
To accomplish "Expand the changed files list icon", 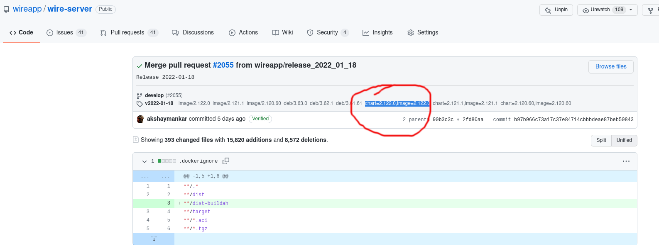I will click(x=136, y=140).
